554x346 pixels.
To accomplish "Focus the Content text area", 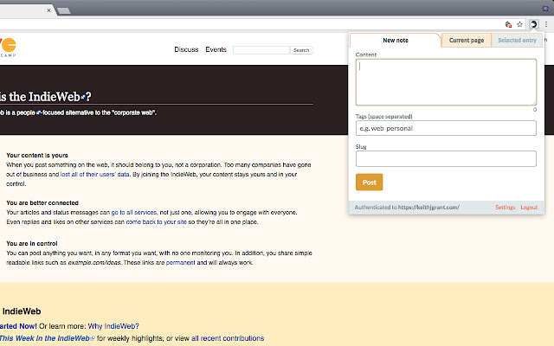I will (x=446, y=82).
